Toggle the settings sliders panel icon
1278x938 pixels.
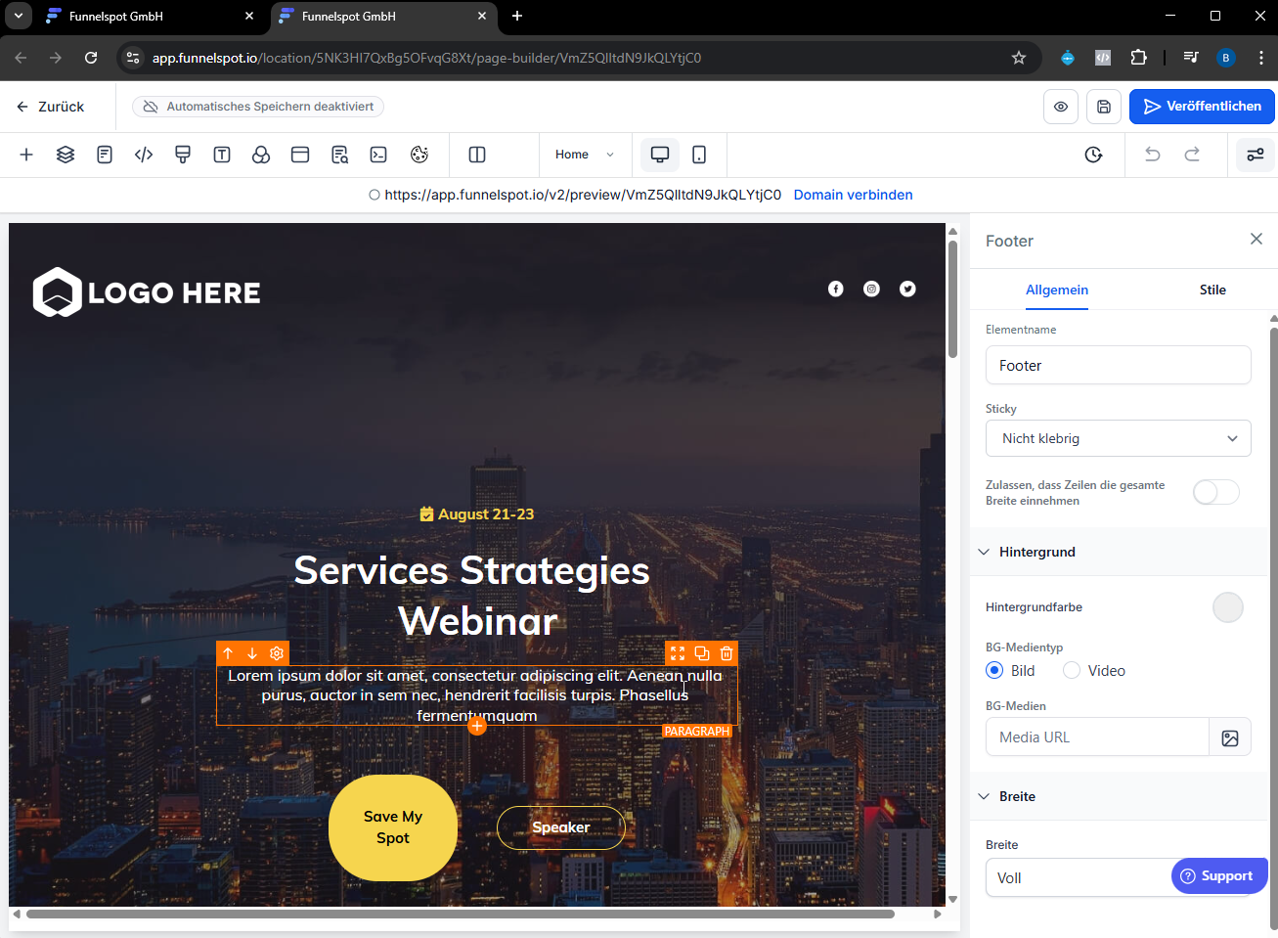click(1256, 155)
